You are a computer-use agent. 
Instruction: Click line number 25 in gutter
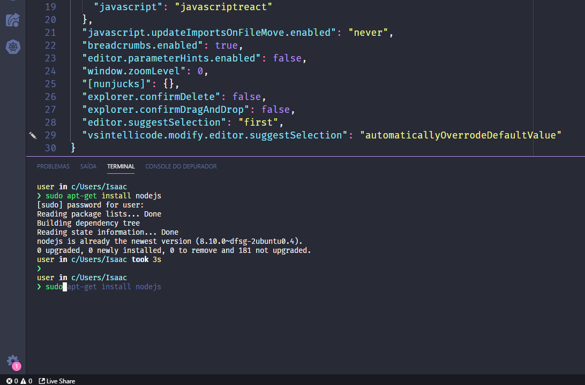click(50, 84)
